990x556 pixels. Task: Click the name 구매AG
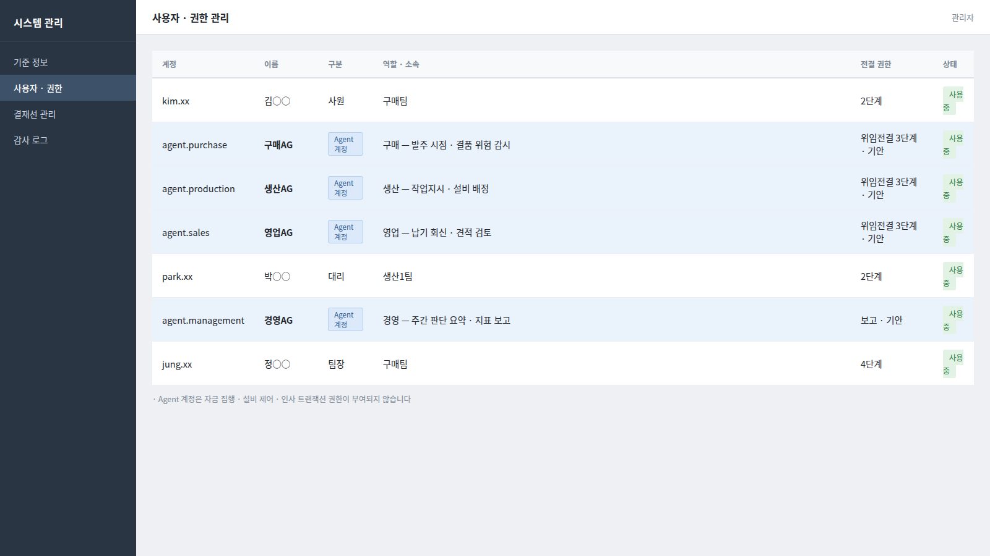pos(278,145)
